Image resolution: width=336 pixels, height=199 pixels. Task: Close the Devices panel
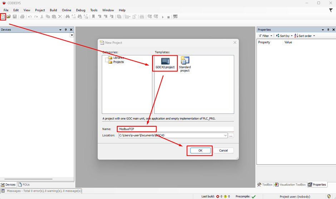coord(71,30)
